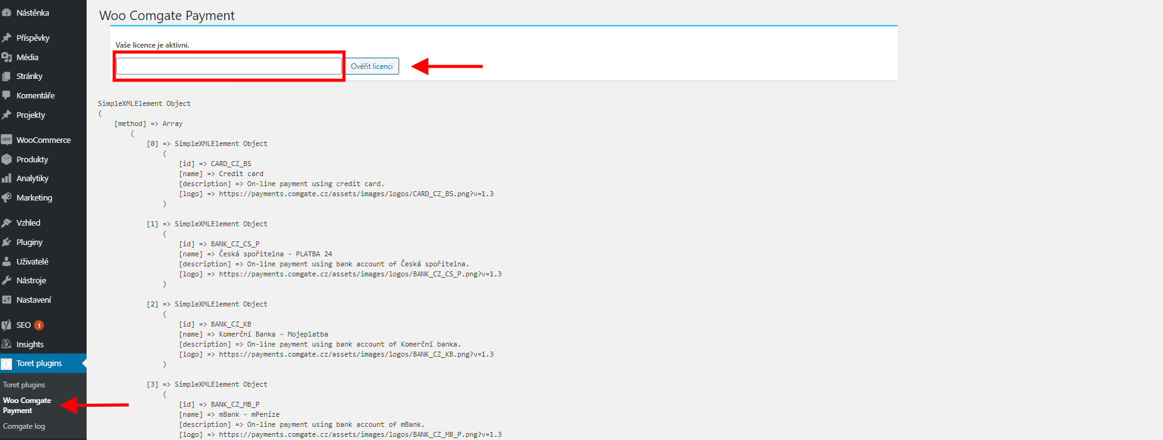Click the Komerční Banka - Mojeplatba text
This screenshot has width=1163, height=440.
coord(273,334)
